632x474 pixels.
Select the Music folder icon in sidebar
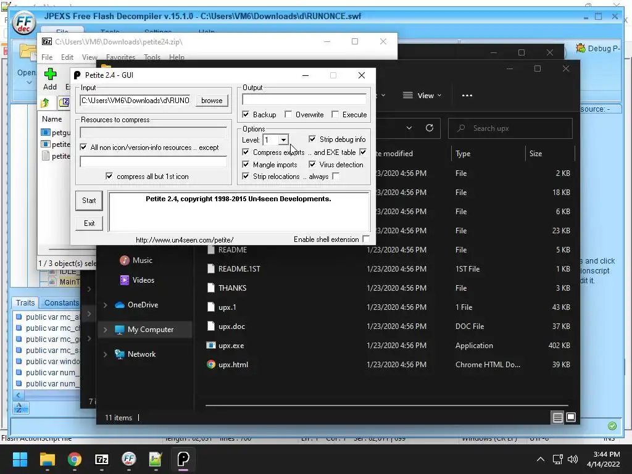click(x=125, y=260)
